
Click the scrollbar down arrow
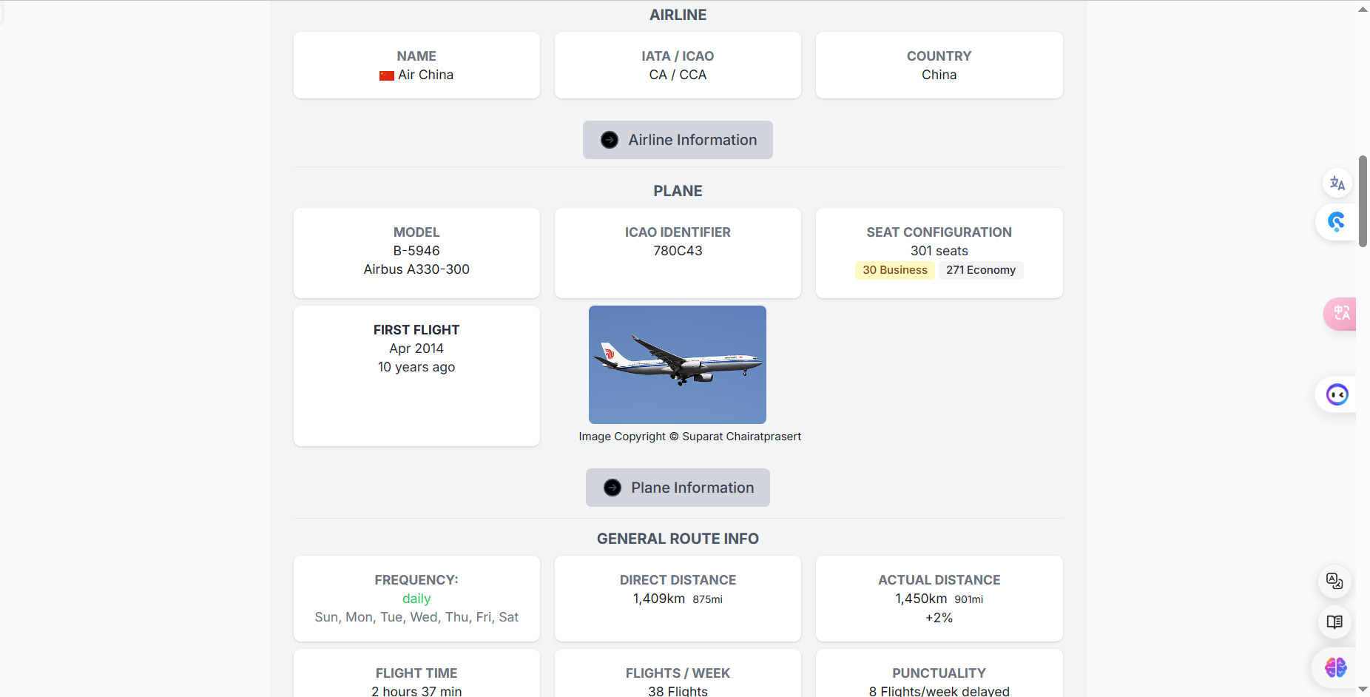(x=1363, y=690)
